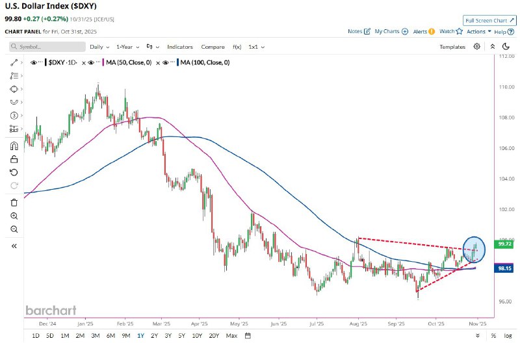520x343 pixels.
Task: Select the 10Y range
Action: coord(197,336)
